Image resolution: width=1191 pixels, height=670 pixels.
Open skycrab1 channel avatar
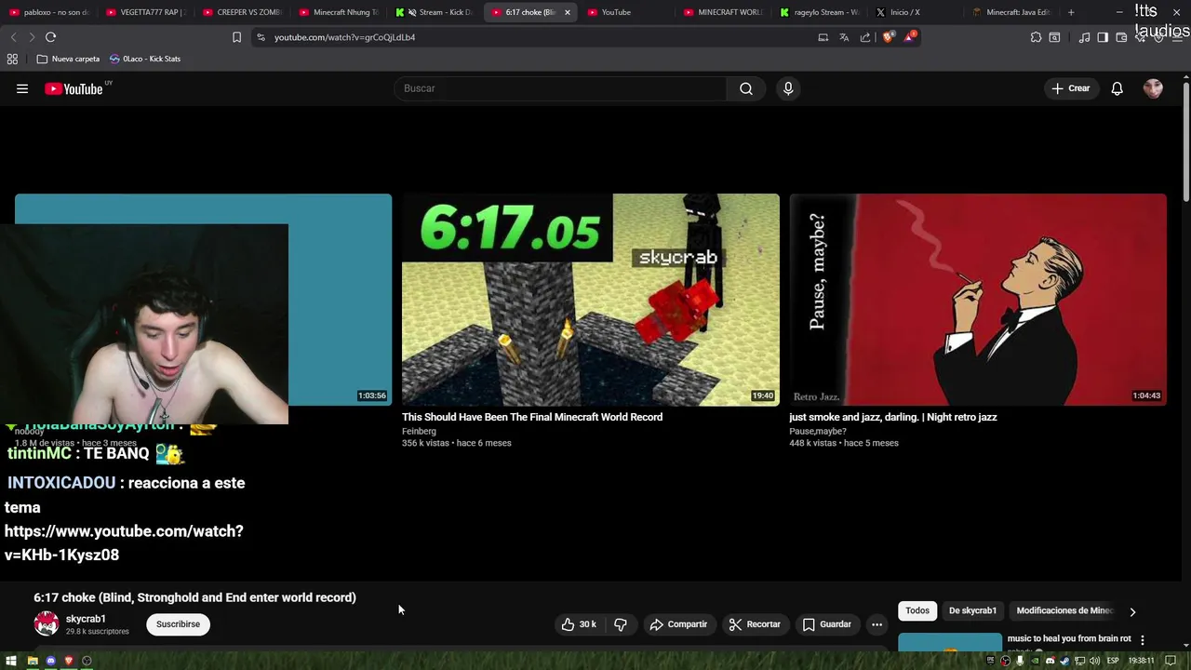[x=47, y=623]
